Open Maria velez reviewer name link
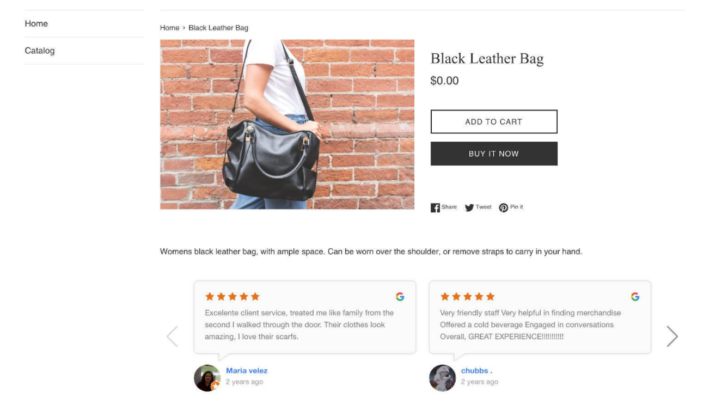Image resolution: width=728 pixels, height=410 pixels. pos(247,371)
